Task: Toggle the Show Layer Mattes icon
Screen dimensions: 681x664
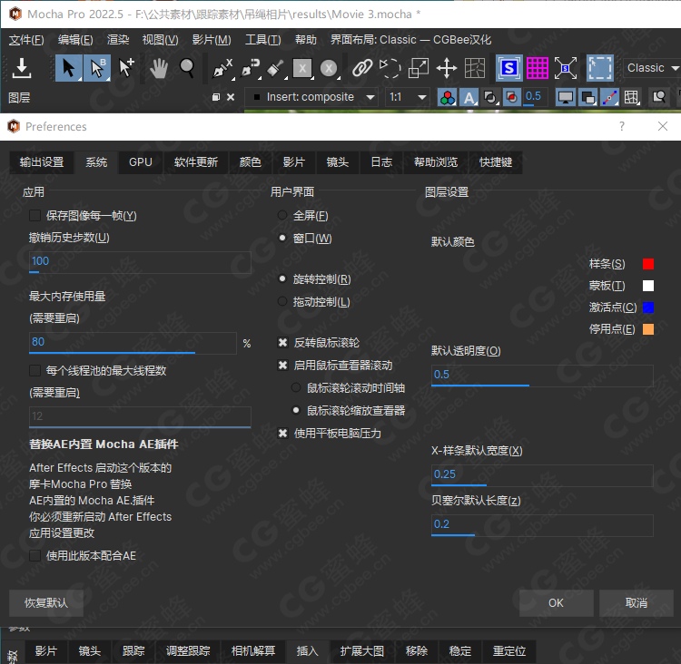Action: click(x=490, y=97)
